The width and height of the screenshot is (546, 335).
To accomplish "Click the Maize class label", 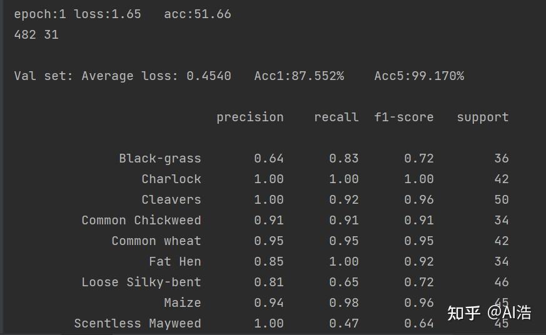I will point(183,302).
